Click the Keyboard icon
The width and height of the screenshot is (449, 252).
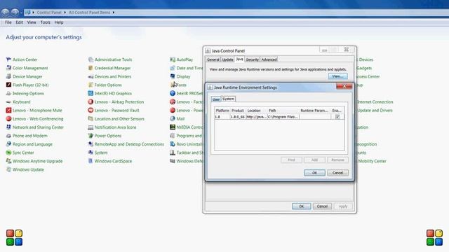pyautogui.click(x=8, y=102)
